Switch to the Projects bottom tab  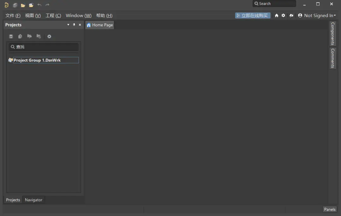(13, 200)
